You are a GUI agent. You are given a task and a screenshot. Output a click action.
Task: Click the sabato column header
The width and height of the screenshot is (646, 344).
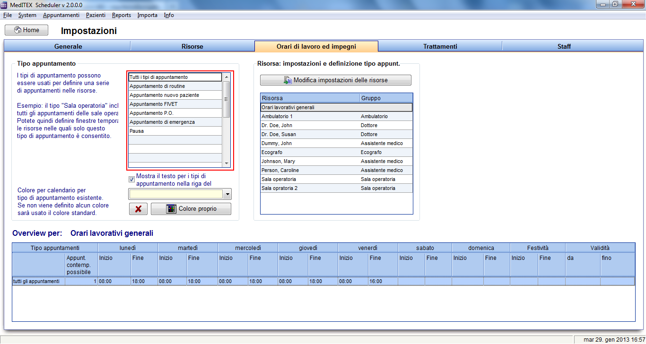tap(425, 248)
